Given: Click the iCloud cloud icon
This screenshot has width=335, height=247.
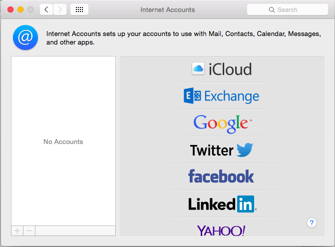Looking at the screenshot, I should pyautogui.click(x=198, y=69).
